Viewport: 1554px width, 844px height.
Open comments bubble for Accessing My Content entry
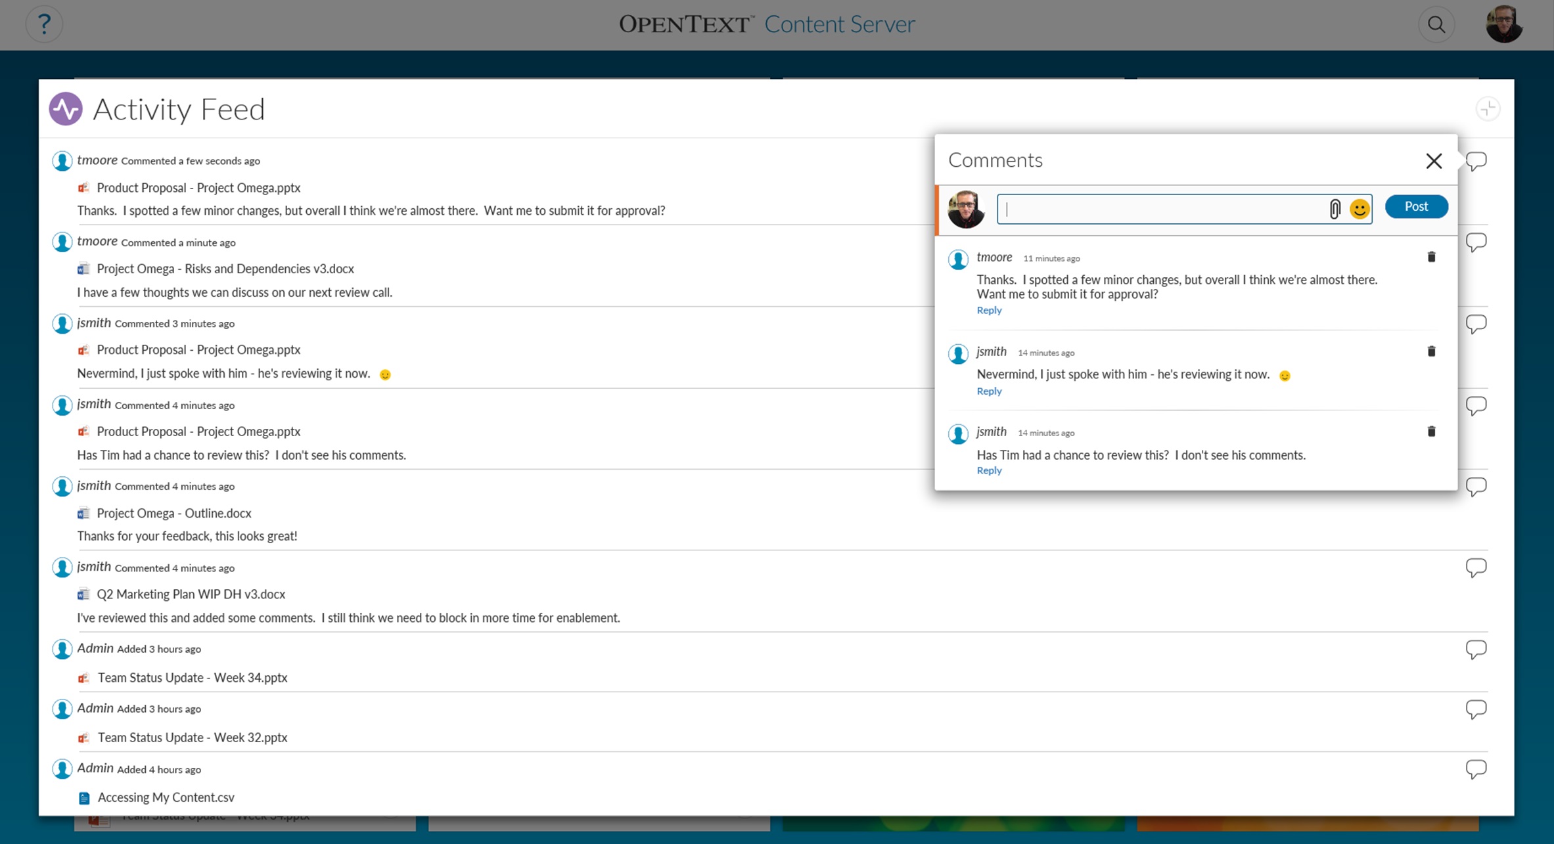(1476, 769)
